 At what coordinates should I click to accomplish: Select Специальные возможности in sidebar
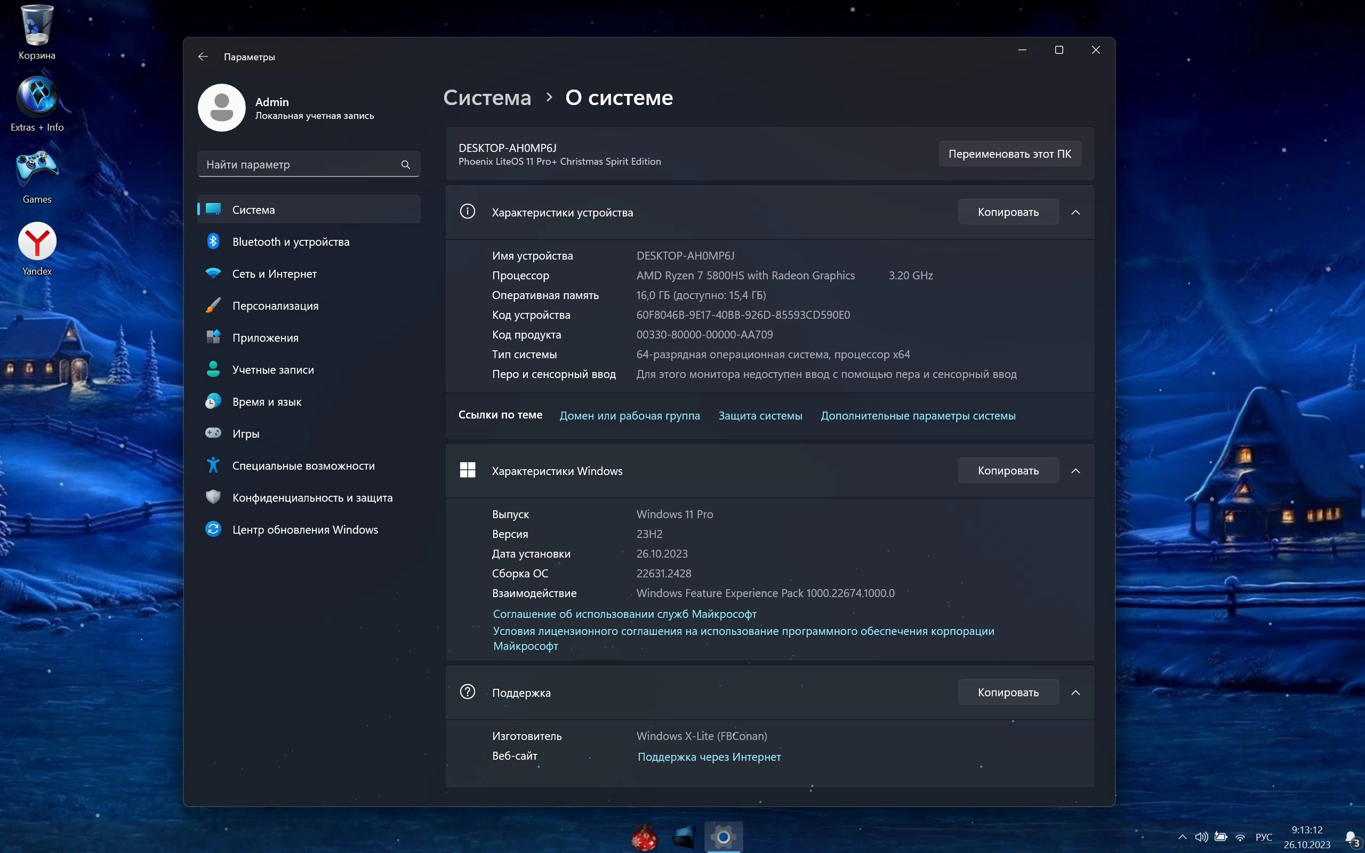click(303, 465)
